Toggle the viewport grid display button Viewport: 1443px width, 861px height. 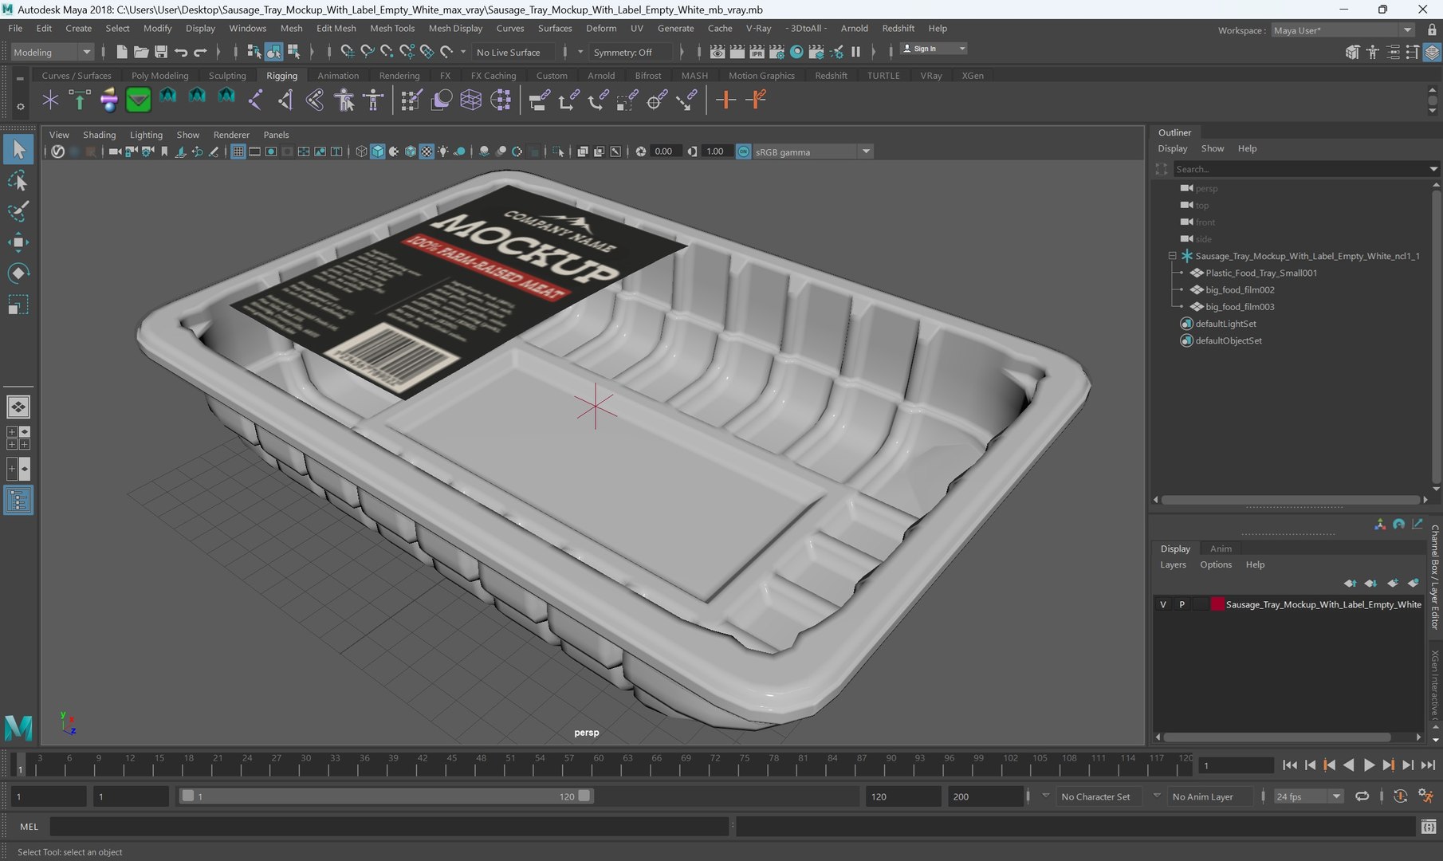[x=238, y=151]
